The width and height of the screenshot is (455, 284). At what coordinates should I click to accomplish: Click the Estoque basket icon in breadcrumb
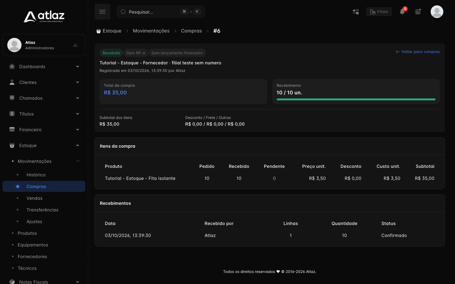[x=99, y=31]
